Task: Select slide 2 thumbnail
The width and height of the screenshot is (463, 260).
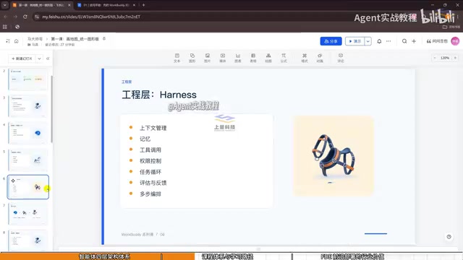Action: 27,79
